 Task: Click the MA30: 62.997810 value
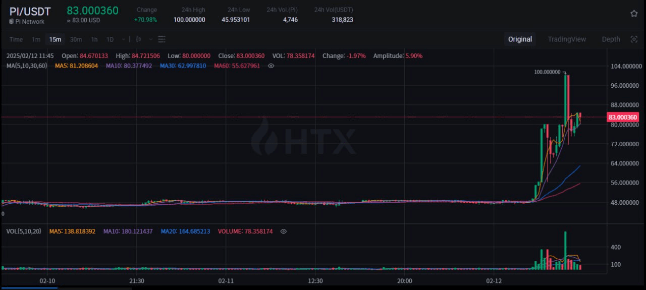click(x=183, y=66)
